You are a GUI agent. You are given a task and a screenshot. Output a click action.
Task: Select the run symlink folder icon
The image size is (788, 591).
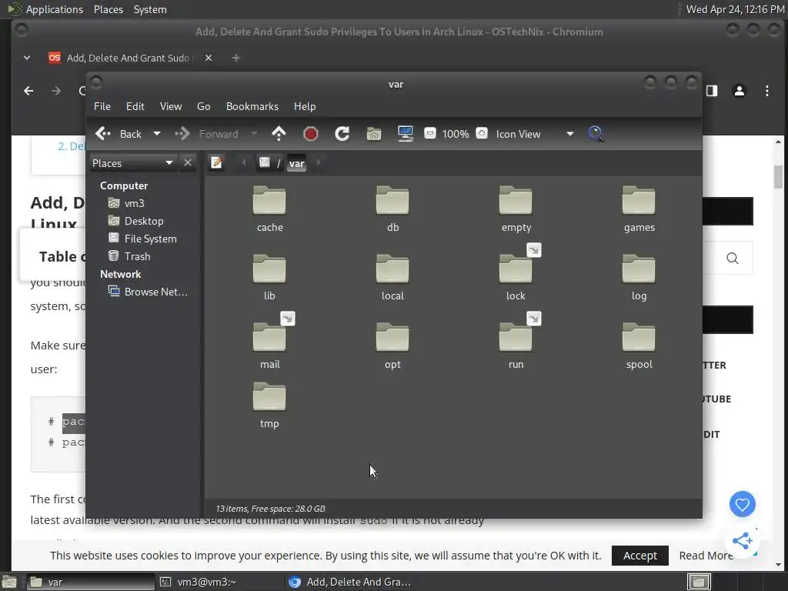[x=516, y=337]
